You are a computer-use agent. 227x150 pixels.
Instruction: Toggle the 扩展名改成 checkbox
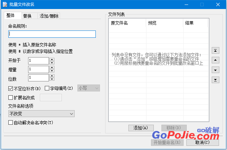pyautogui.click(x=10, y=98)
